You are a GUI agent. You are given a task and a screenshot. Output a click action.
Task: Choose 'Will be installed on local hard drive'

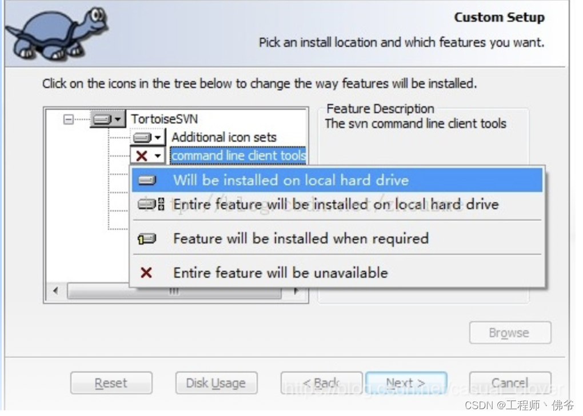click(x=290, y=180)
